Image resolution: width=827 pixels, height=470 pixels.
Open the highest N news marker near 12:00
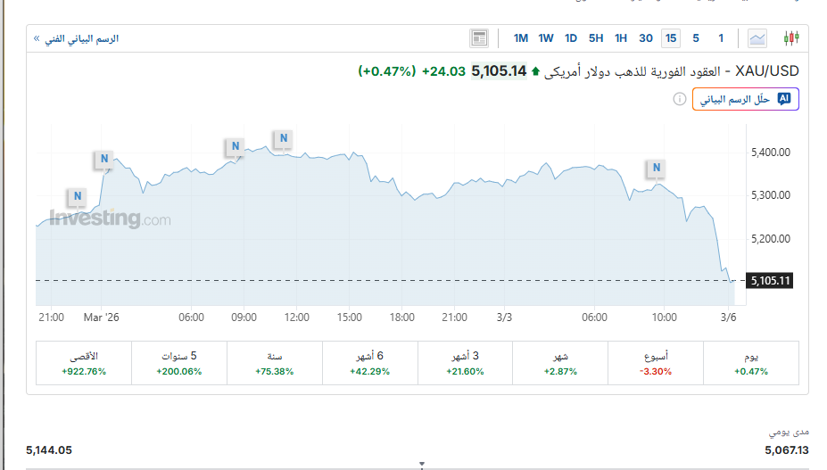[x=283, y=138]
